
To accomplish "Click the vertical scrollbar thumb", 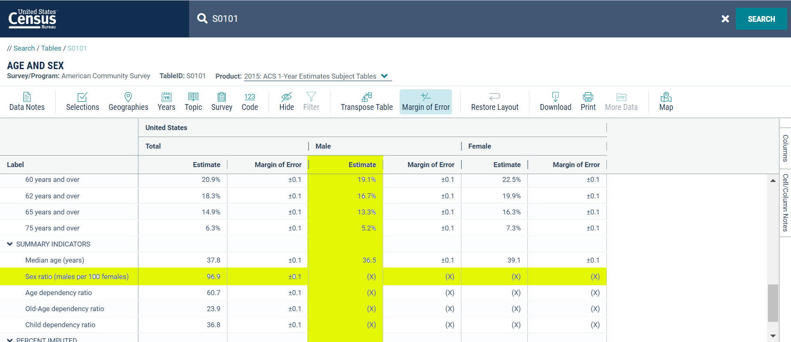I will (x=773, y=302).
